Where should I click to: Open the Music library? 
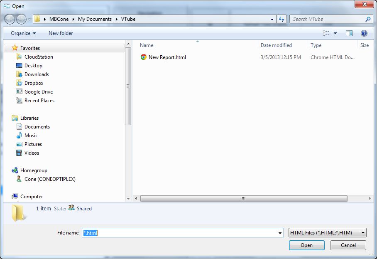click(31, 136)
